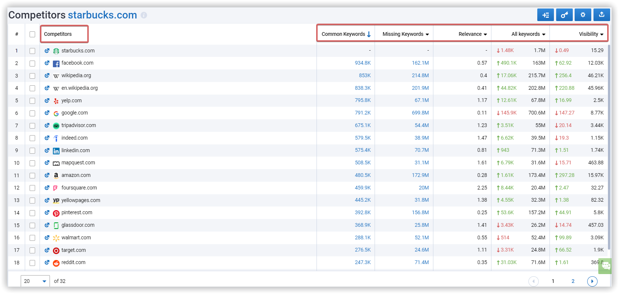Image resolution: width=619 pixels, height=294 pixels.
Task: Open rows-per-page dropdown showing 20
Action: (x=35, y=281)
